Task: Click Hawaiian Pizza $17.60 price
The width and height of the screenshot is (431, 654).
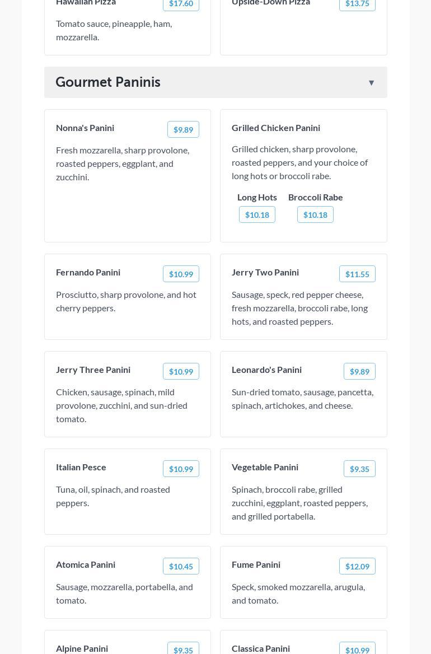Action: coord(181,4)
